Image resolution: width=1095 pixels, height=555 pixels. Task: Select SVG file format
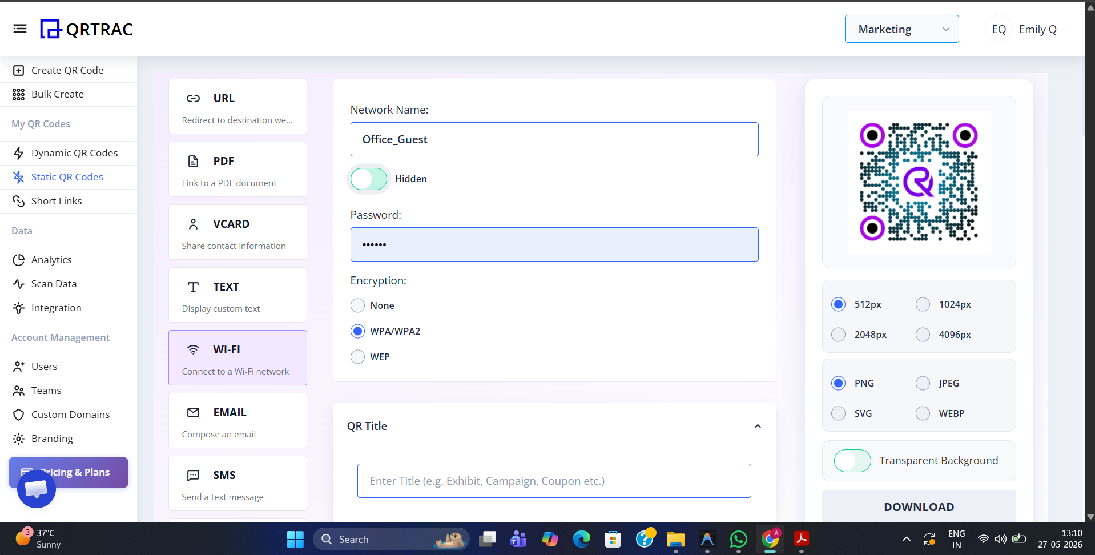coord(839,413)
